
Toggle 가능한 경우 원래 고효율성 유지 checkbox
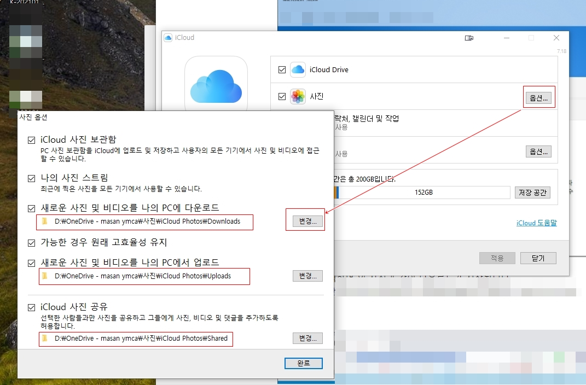click(31, 243)
